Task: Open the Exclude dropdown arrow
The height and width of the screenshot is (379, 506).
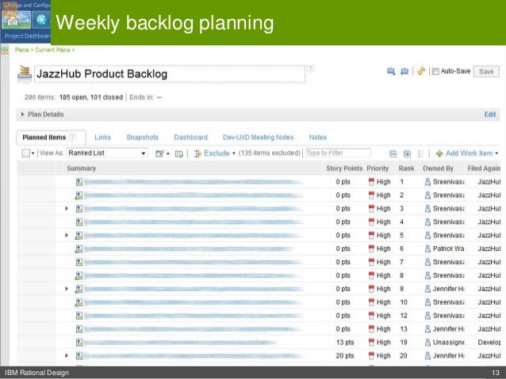Action: click(234, 153)
